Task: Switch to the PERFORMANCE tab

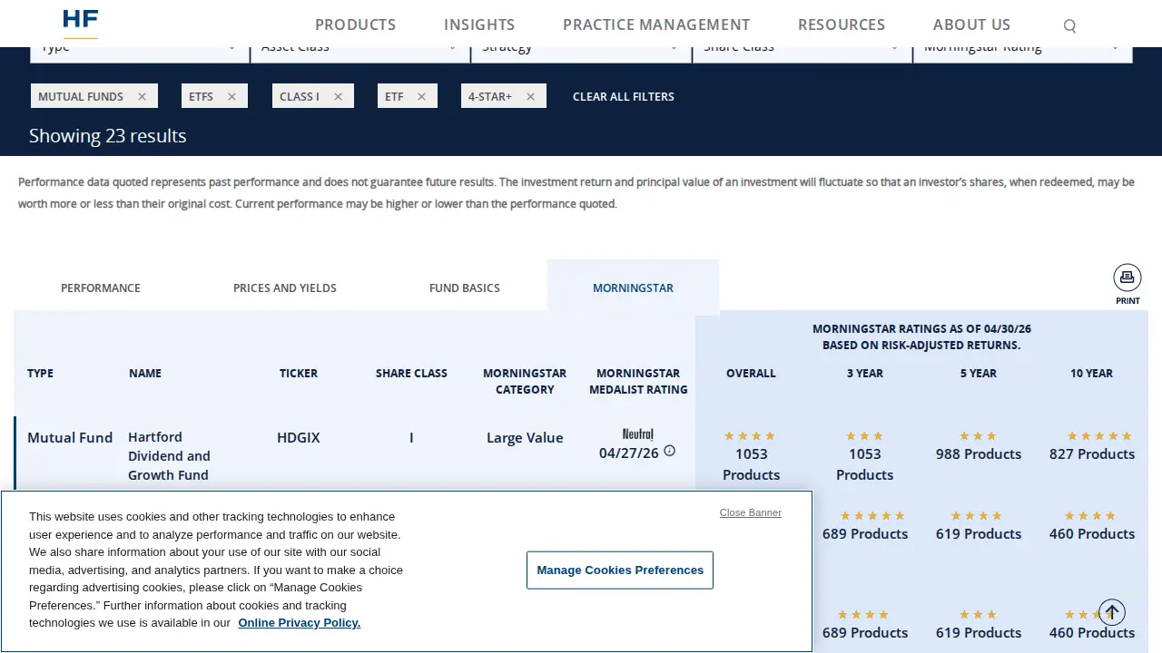Action: 101,288
